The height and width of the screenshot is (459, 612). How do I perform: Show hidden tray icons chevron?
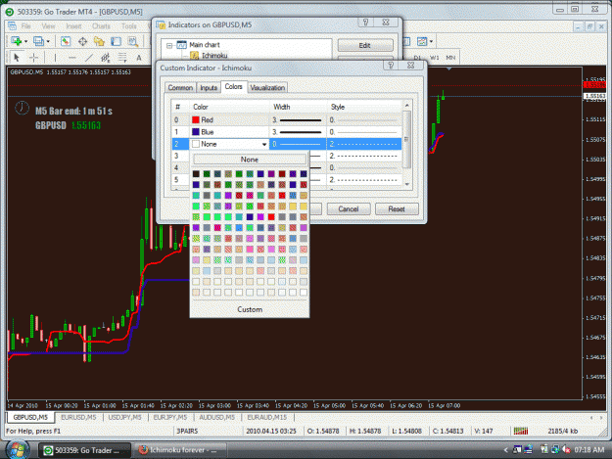(x=505, y=450)
